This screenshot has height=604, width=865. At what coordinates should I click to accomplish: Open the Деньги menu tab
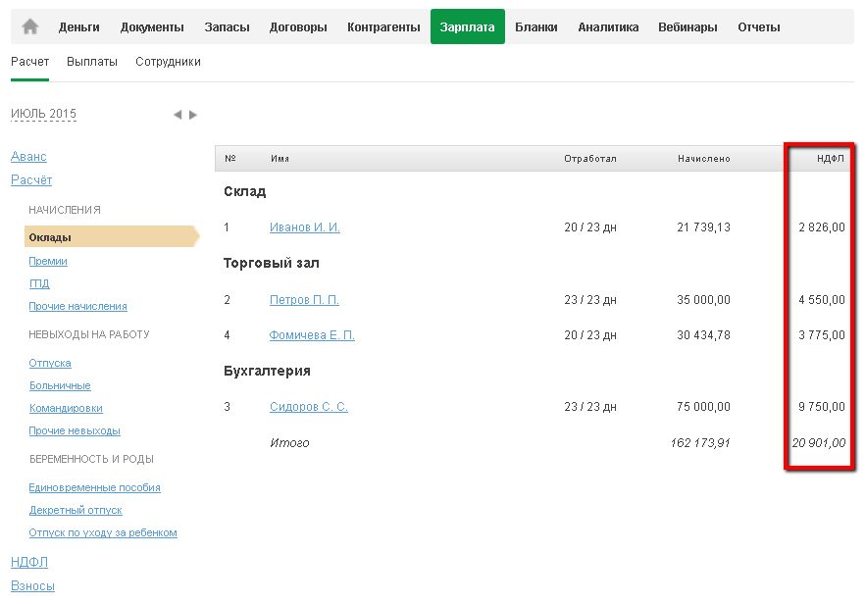pyautogui.click(x=78, y=27)
